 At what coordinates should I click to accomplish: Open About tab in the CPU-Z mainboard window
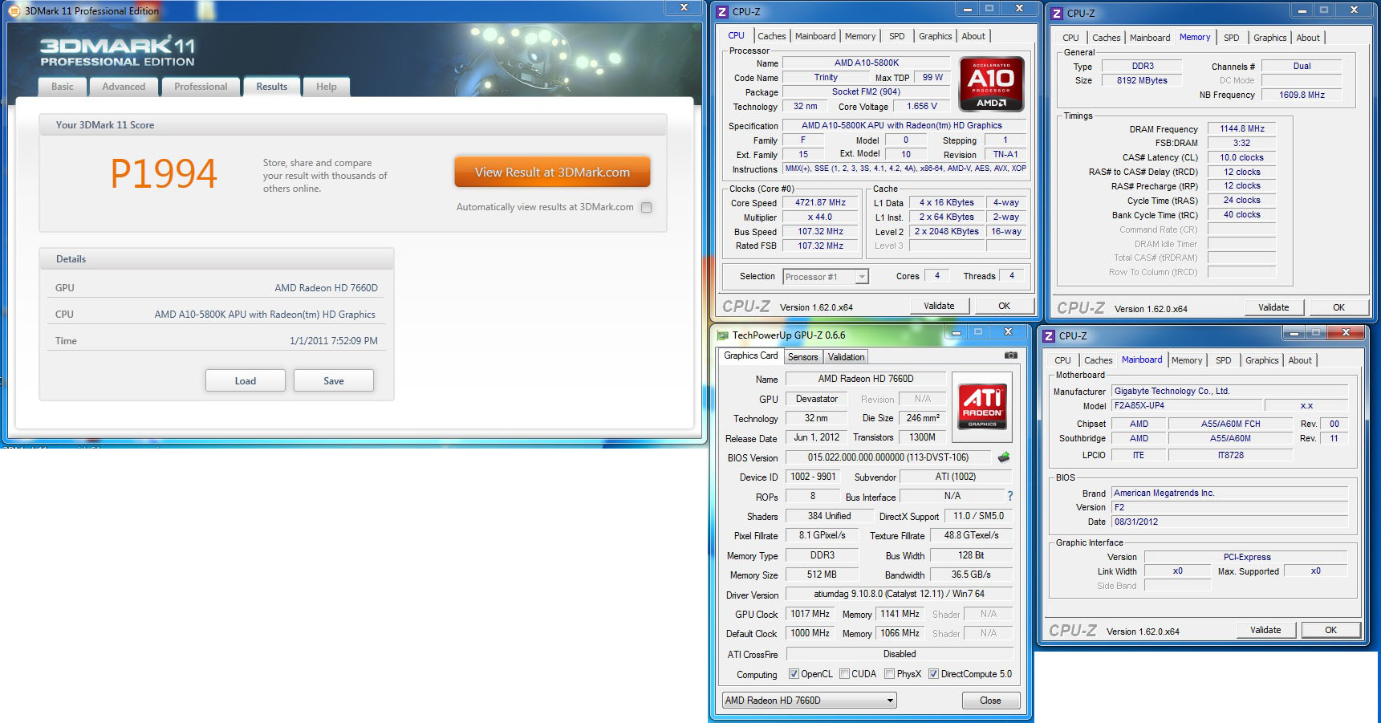click(x=1300, y=360)
